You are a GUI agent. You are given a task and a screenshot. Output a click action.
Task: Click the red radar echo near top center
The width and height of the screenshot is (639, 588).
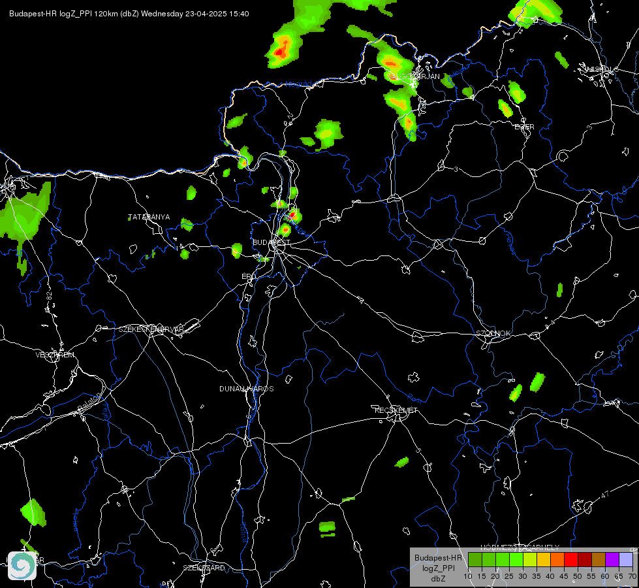pyautogui.click(x=279, y=52)
